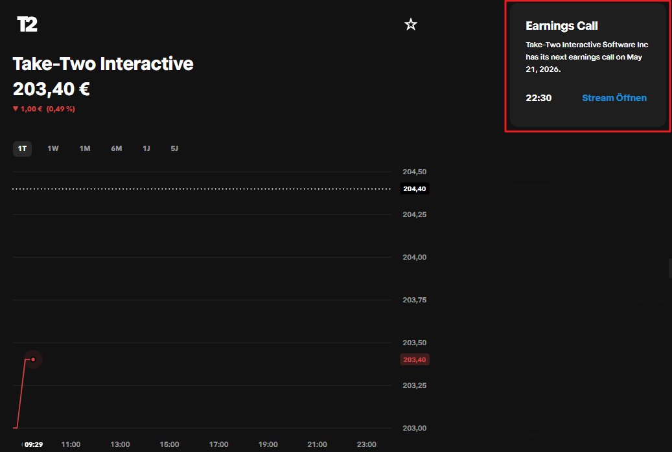Switch chart to 5J range
672x452 pixels.
coord(174,148)
